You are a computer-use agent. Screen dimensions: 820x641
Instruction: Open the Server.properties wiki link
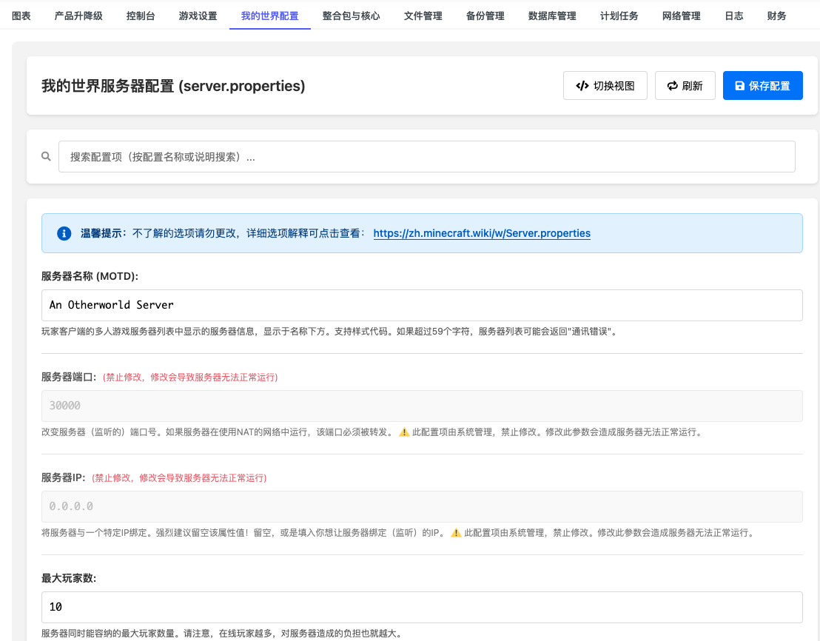click(481, 233)
